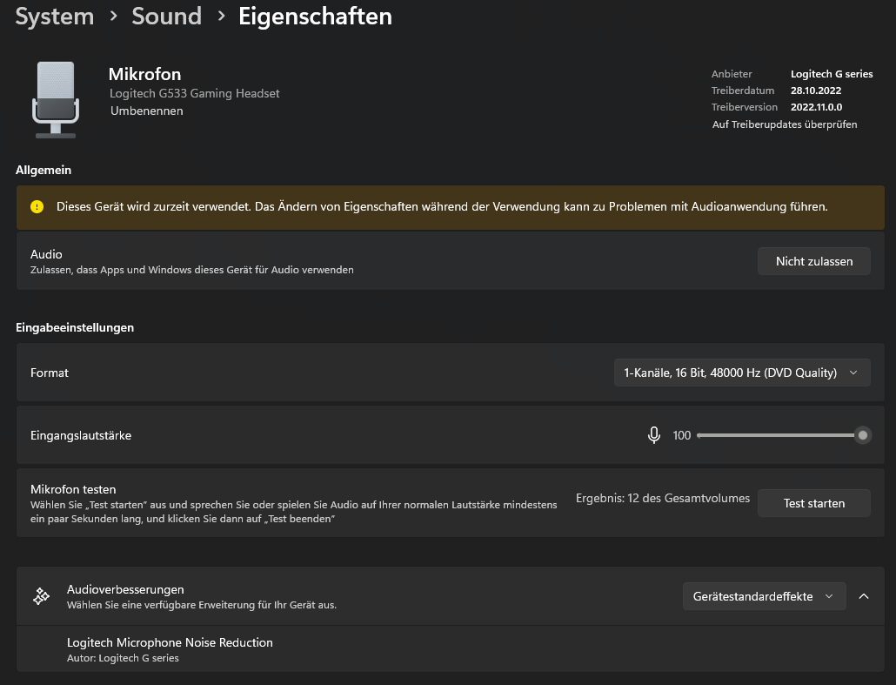Click the Mikrofon device name

144,74
